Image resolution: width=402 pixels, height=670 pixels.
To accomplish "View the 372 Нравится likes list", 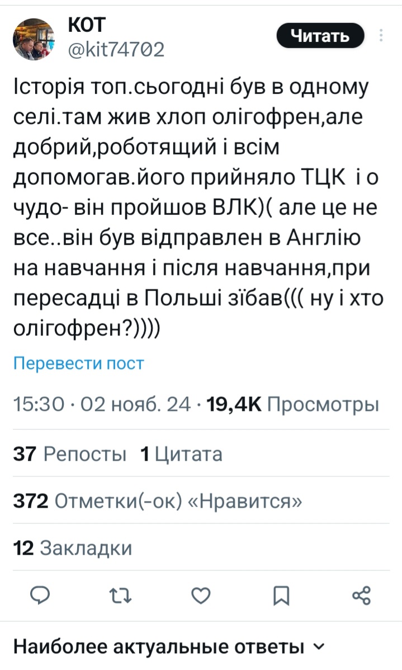I will click(x=157, y=501).
